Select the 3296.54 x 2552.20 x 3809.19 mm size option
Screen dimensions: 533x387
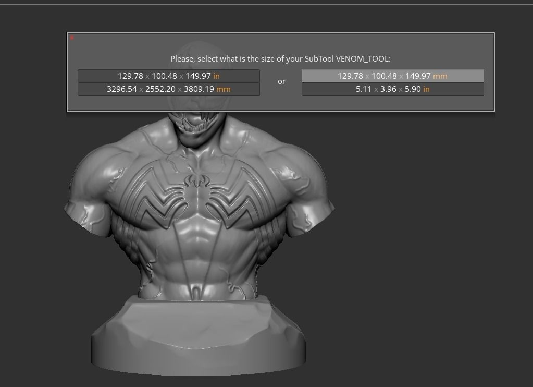169,89
